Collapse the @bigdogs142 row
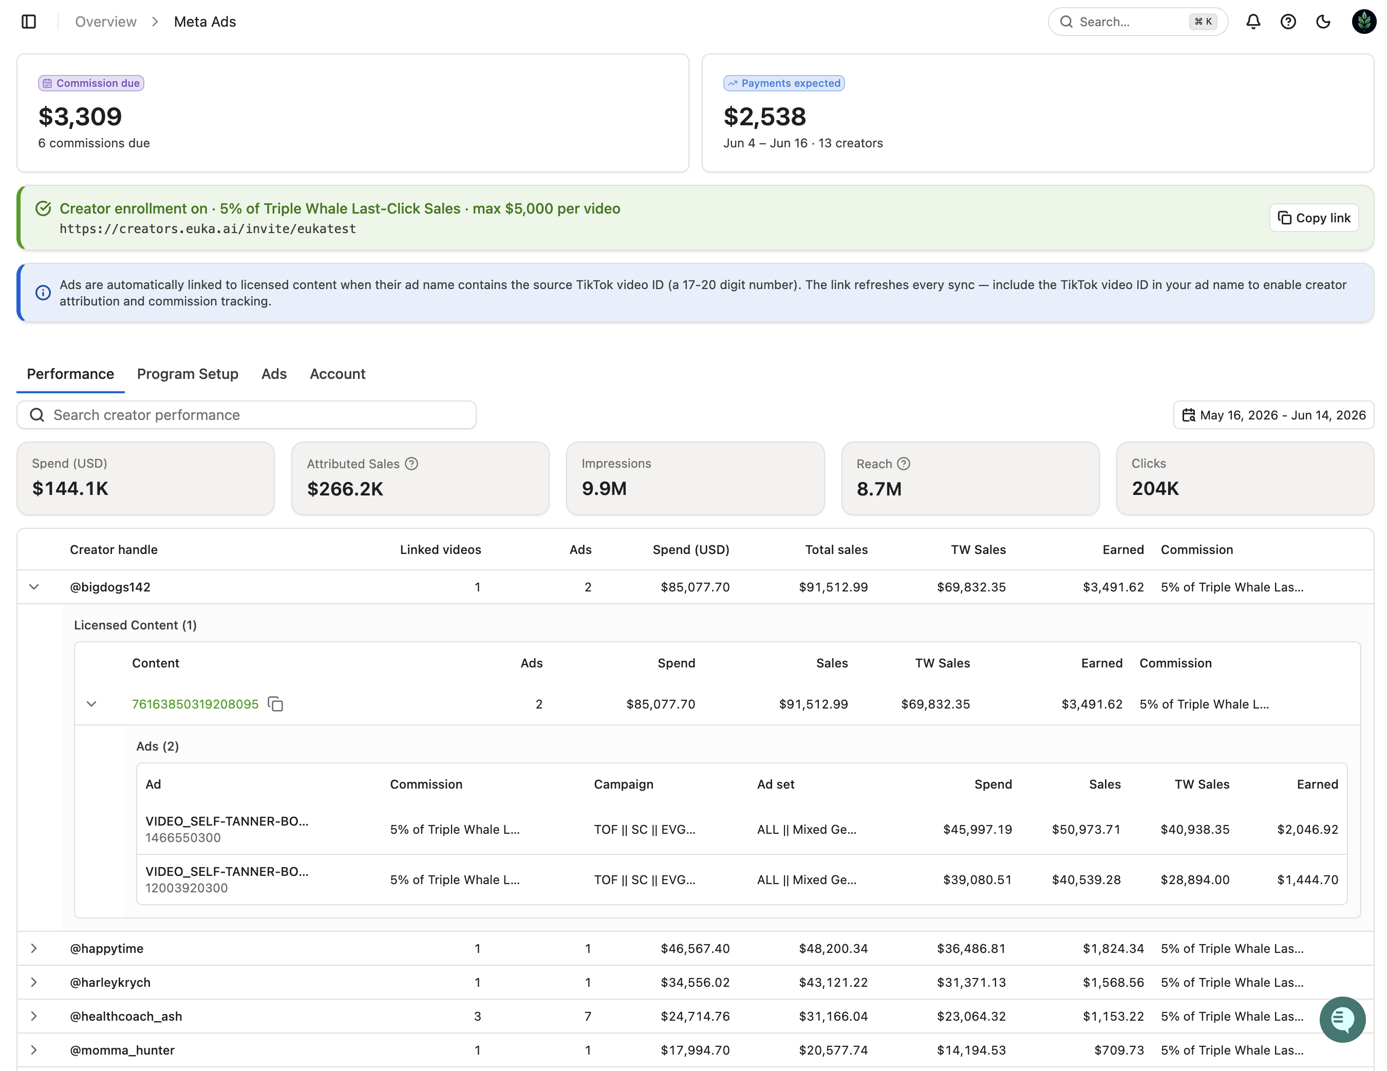The image size is (1387, 1071). coord(34,587)
